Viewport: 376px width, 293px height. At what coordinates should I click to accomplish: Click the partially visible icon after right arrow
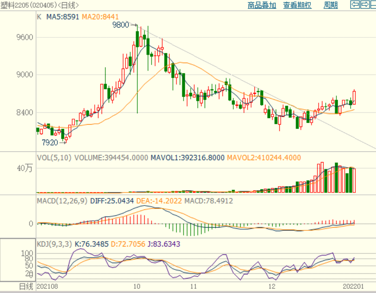[x=373, y=5]
